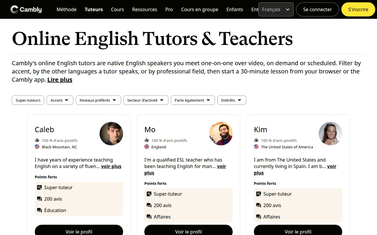Click the yellow S'inscrire button
Image resolution: width=377 pixels, height=235 pixels.
click(358, 9)
